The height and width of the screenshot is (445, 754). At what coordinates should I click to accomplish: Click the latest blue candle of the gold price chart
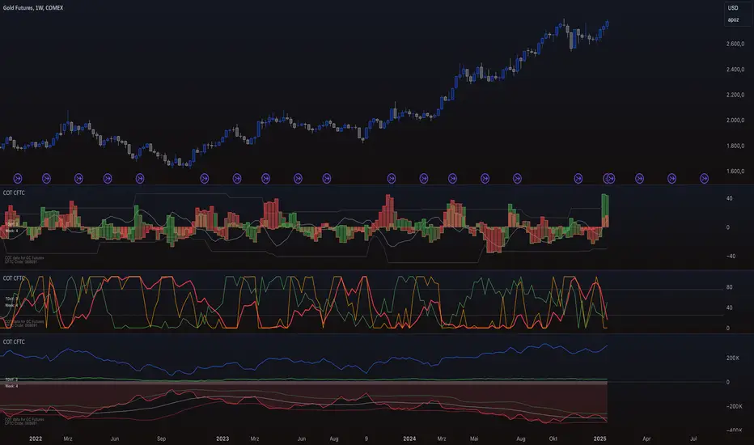pos(608,24)
